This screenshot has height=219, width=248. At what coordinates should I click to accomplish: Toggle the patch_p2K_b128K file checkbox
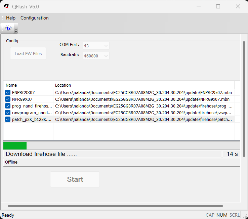[x=8, y=119]
